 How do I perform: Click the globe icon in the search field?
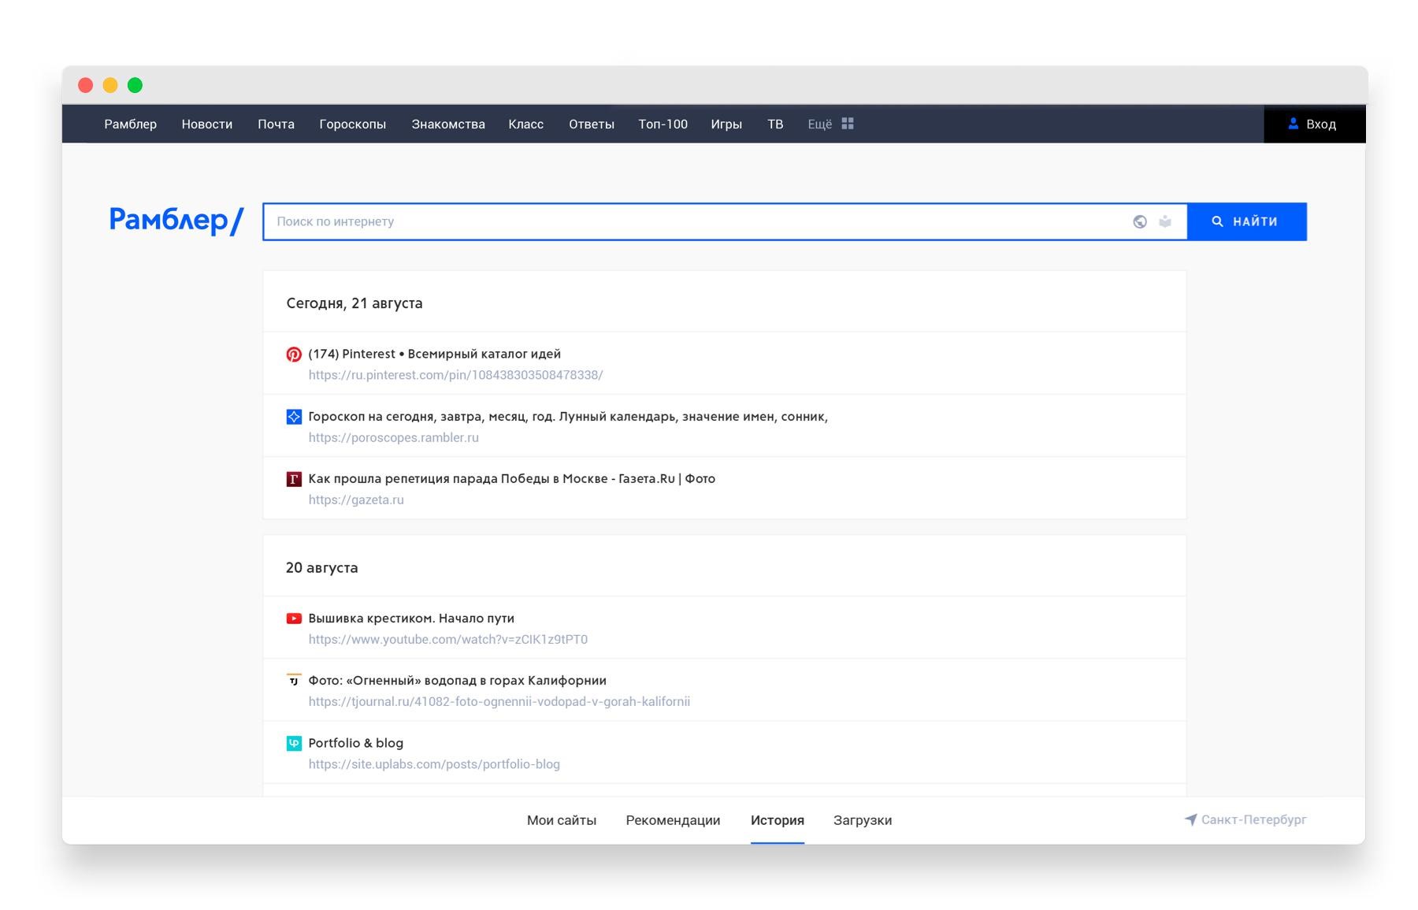[1140, 221]
